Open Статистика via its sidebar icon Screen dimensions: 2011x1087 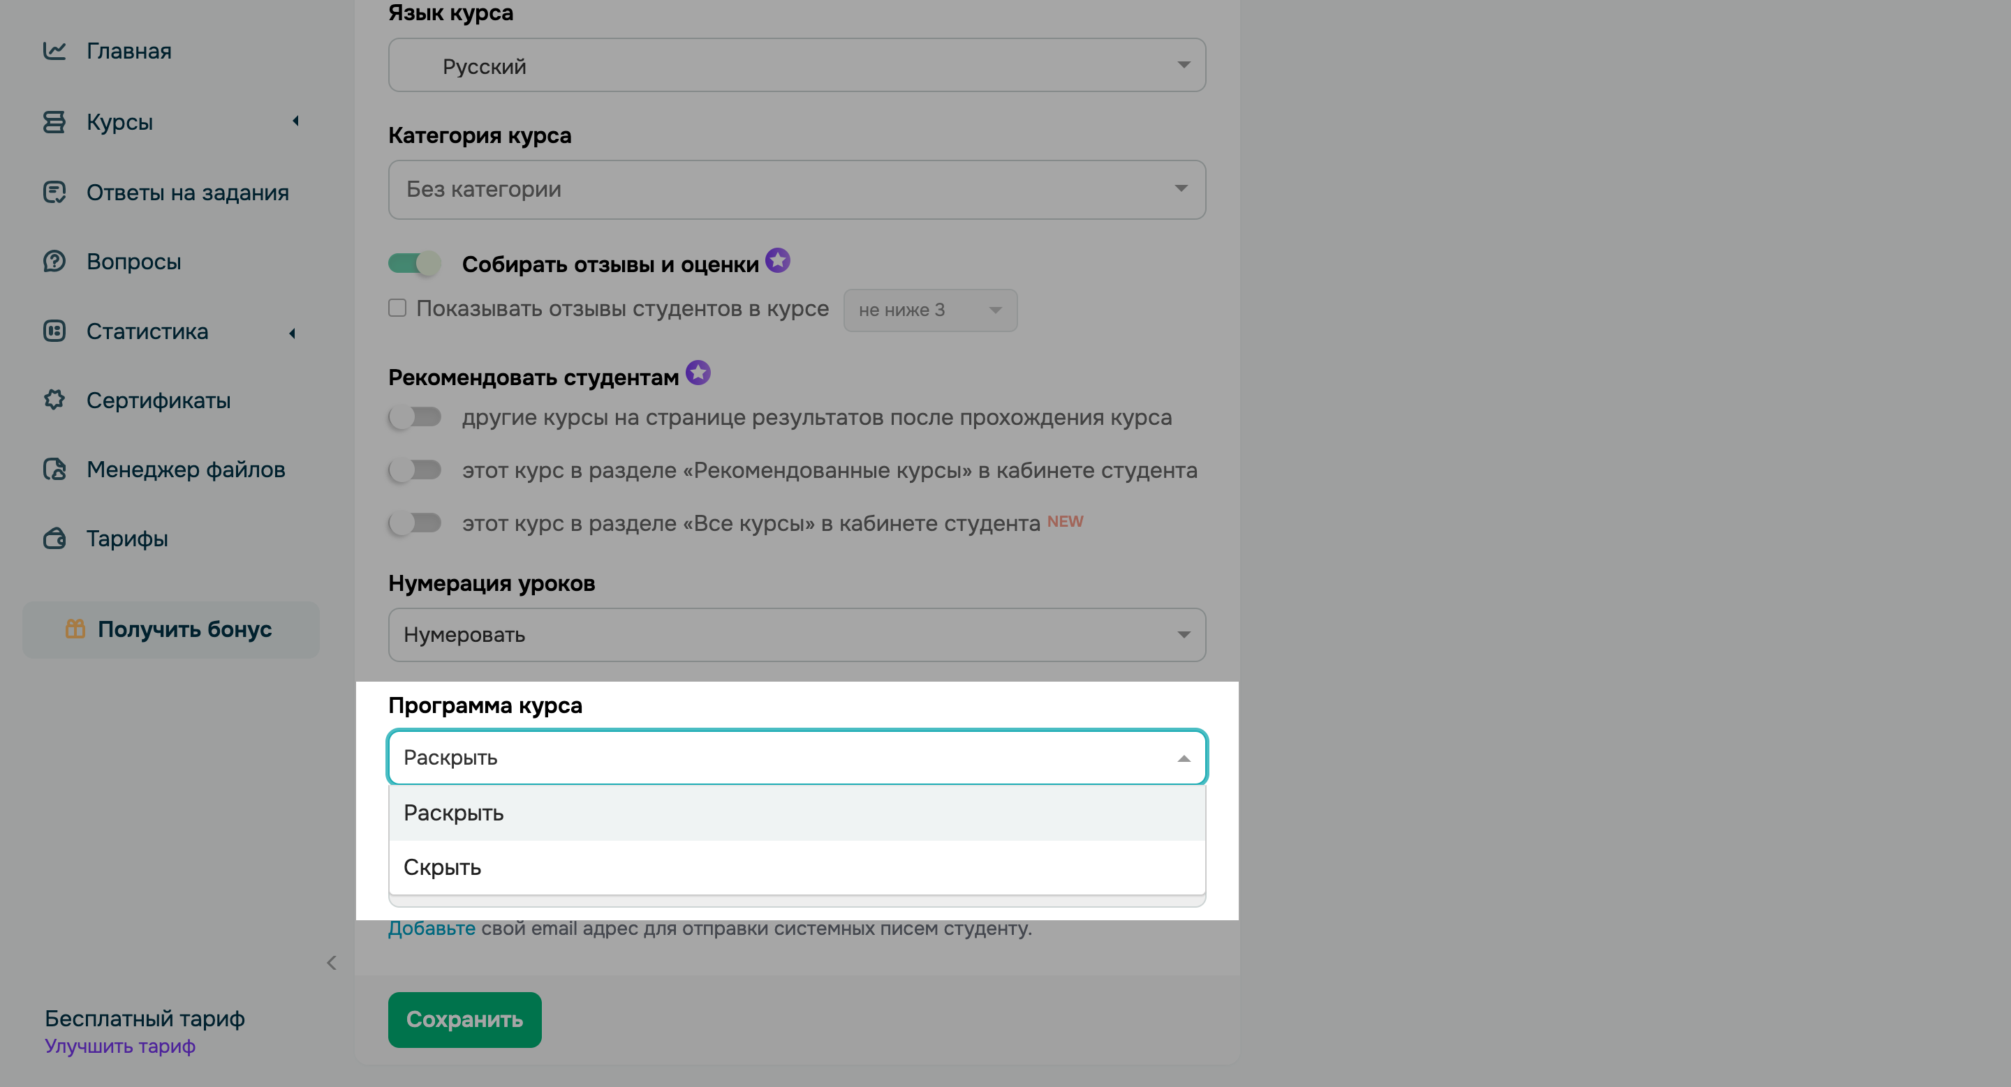54,331
